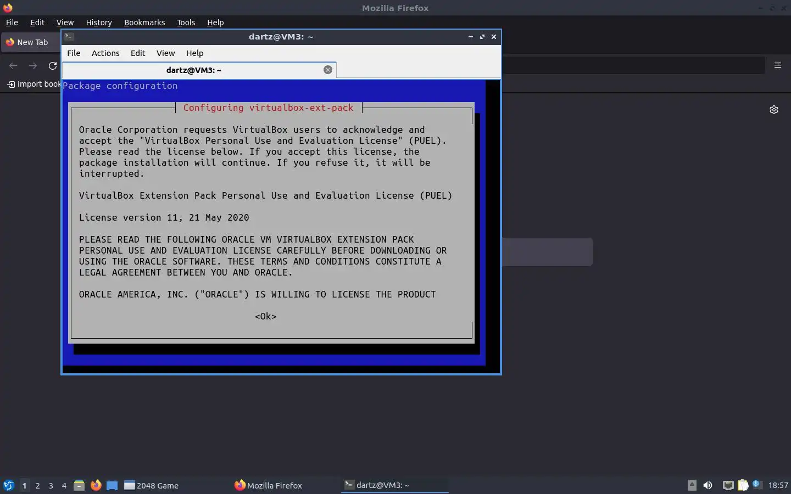Click Firefox forward arrow button
The width and height of the screenshot is (791, 494).
click(33, 66)
